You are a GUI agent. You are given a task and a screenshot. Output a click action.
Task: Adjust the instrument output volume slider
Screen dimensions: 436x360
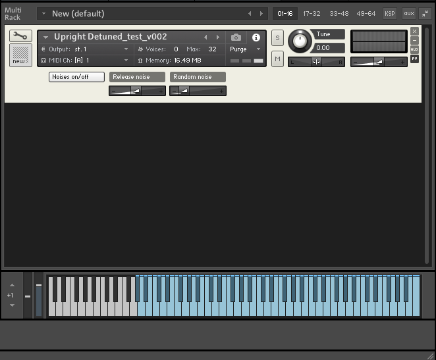[379, 62]
